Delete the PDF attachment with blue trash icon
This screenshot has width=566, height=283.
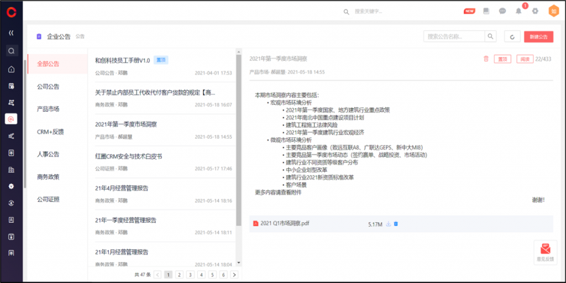click(396, 224)
